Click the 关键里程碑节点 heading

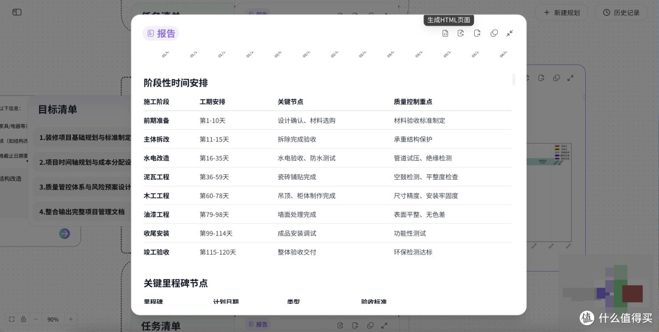point(176,283)
